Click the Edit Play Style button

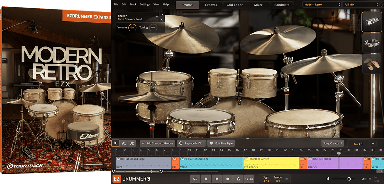[x=221, y=143]
